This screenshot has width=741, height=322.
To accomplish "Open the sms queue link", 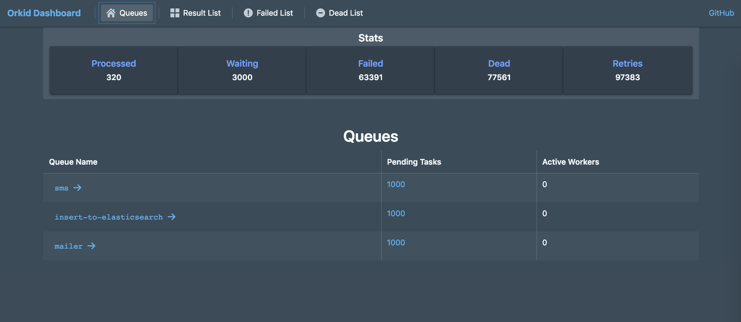I will click(62, 188).
